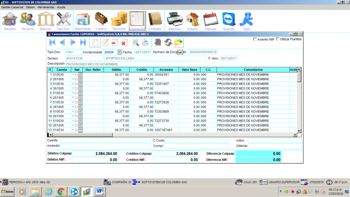This screenshot has width=350, height=197.
Task: Click the grid horizontal scrollbar right arrow
Action: [x=295, y=135]
